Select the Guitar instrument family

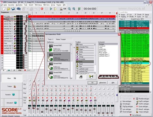85,52
